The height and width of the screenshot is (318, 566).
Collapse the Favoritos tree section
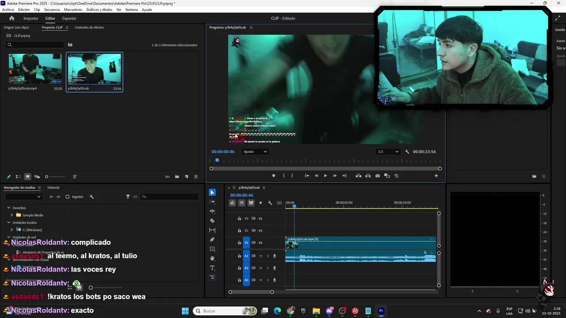tap(8, 208)
